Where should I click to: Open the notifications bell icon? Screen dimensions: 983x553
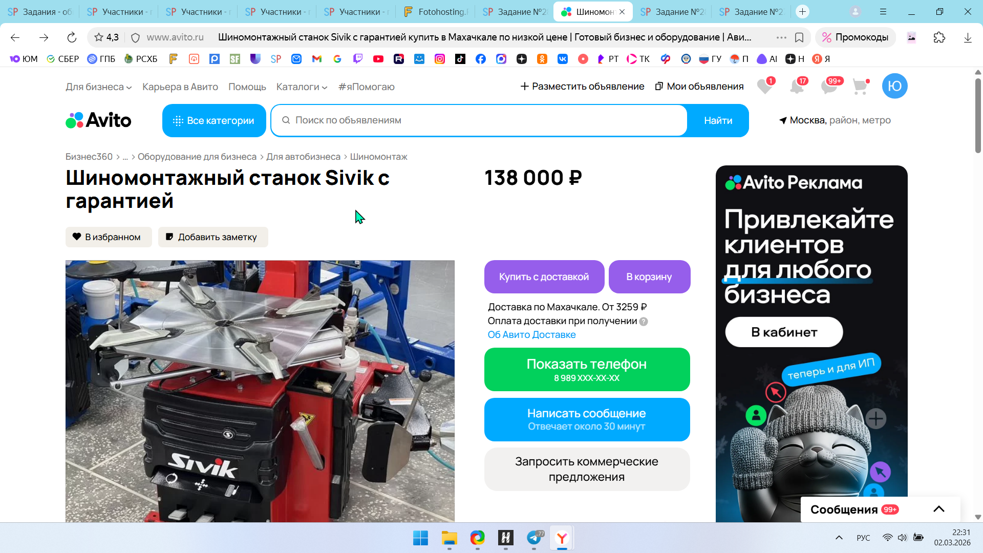point(797,87)
